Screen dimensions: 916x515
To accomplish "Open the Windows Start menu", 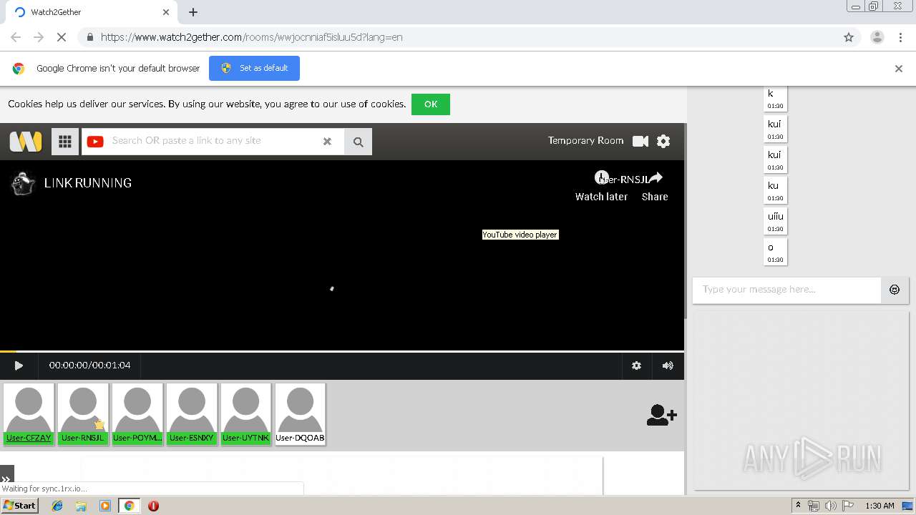I will [20, 506].
